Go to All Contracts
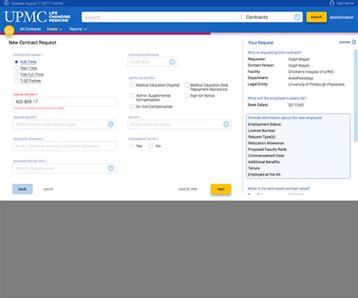Image resolution: width=358 pixels, height=298 pixels. tap(30, 29)
